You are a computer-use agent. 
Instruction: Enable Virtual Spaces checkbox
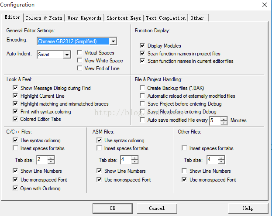(x=79, y=52)
